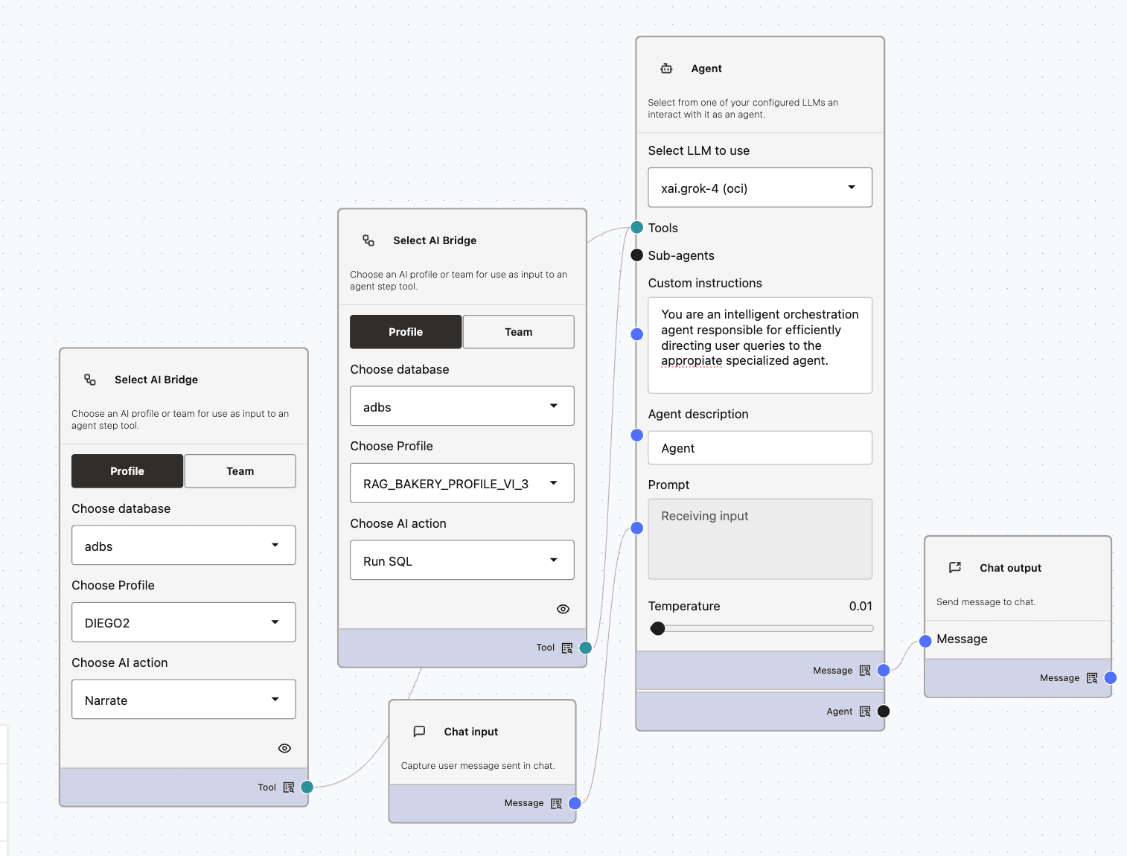Expand the Run SQL AI action dropdown

click(462, 560)
